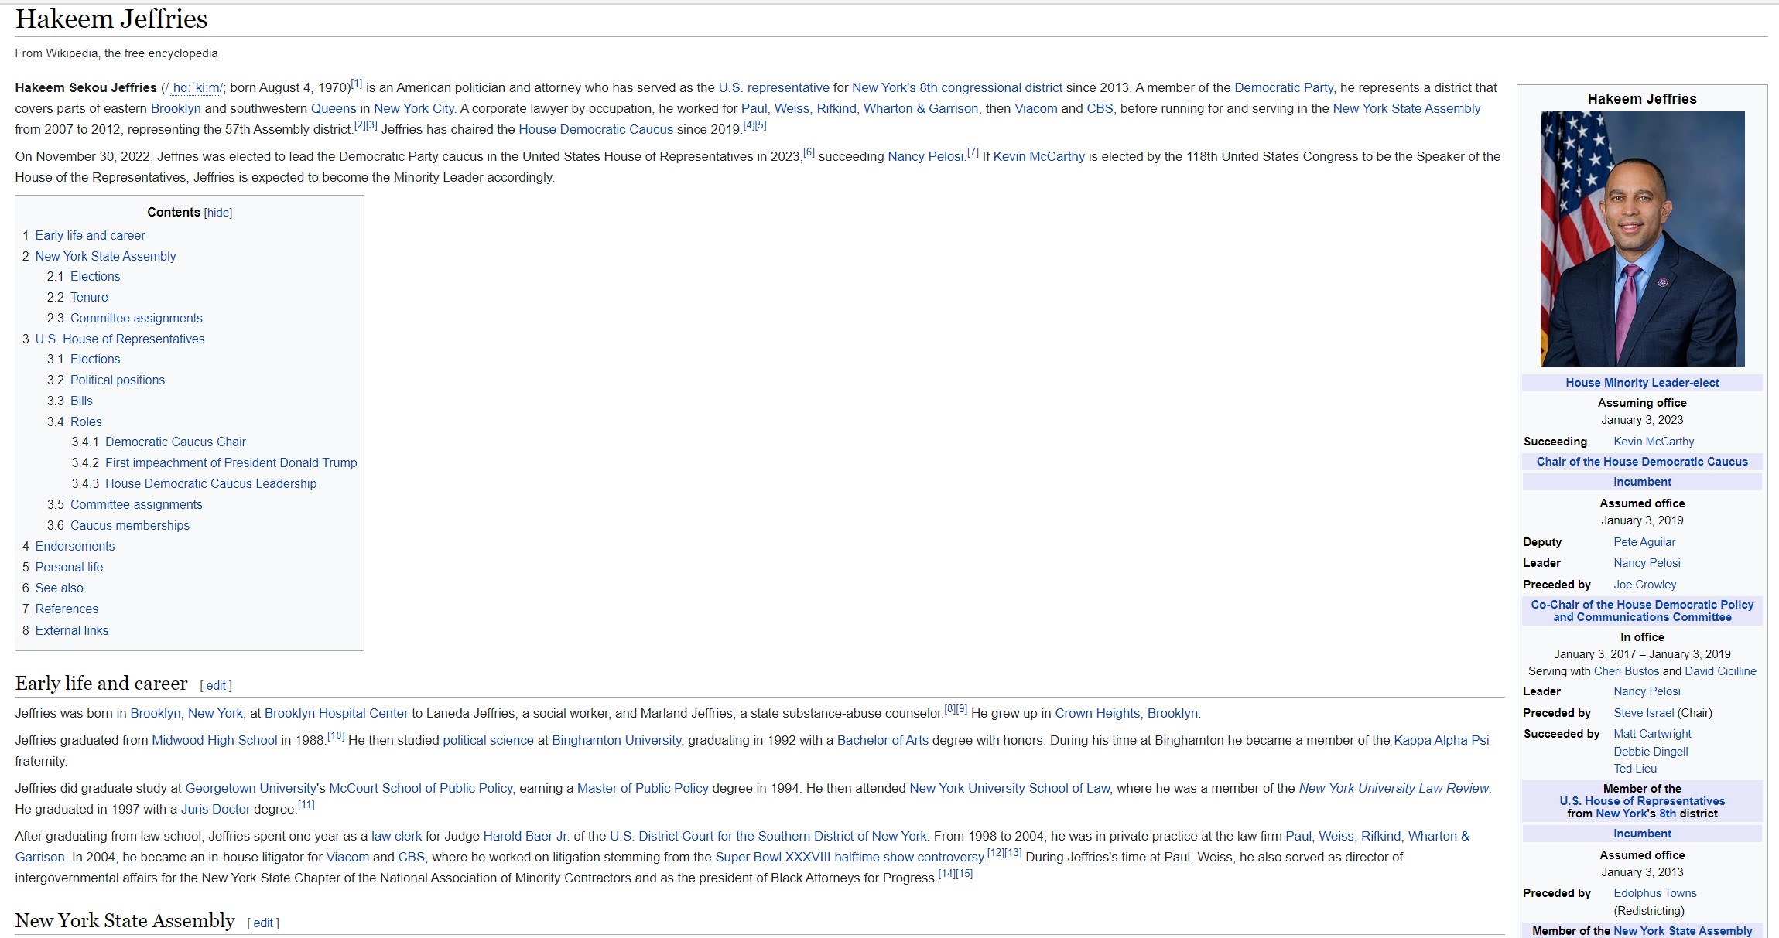Open citation [1] after birth date
1779x938 pixels.
(x=357, y=84)
